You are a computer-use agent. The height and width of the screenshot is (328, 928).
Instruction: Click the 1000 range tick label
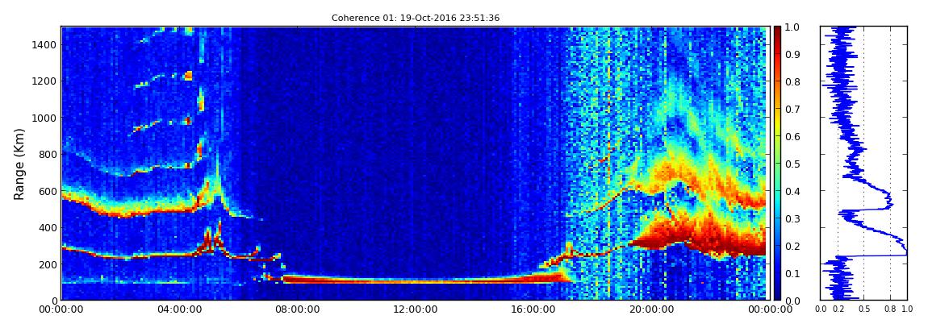click(x=44, y=118)
